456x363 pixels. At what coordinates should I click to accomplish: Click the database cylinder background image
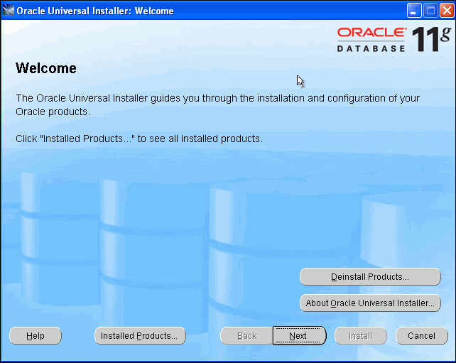pyautogui.click(x=241, y=234)
